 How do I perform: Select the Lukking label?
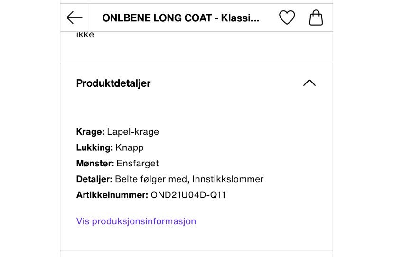pyautogui.click(x=94, y=147)
